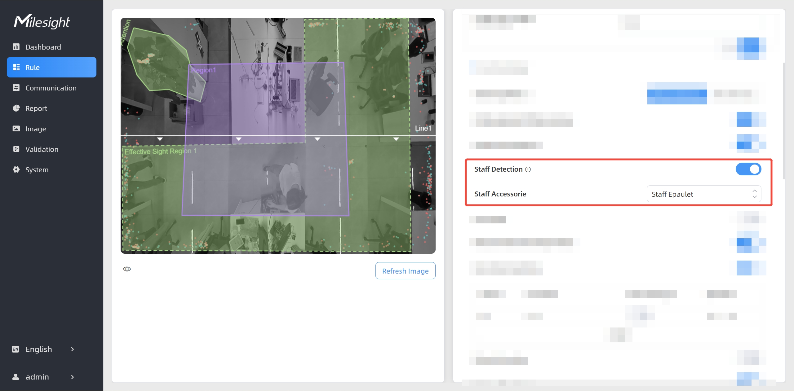The width and height of the screenshot is (794, 391).
Task: Click the Validation play icon
Action: pyautogui.click(x=16, y=149)
